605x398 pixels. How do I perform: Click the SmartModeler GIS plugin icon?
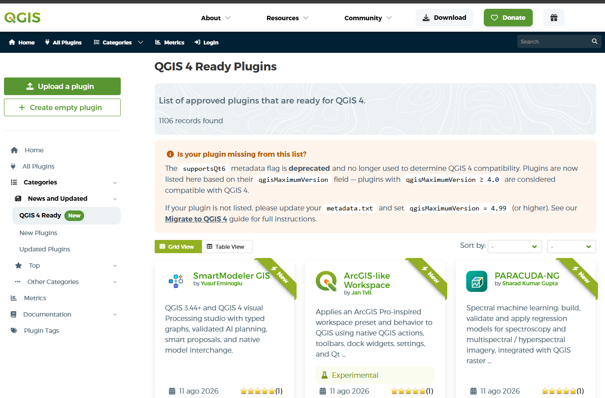[176, 281]
